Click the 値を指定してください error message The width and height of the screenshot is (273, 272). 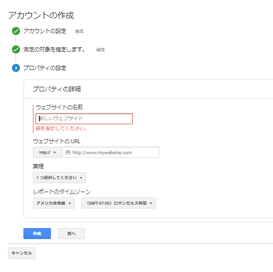(x=61, y=128)
